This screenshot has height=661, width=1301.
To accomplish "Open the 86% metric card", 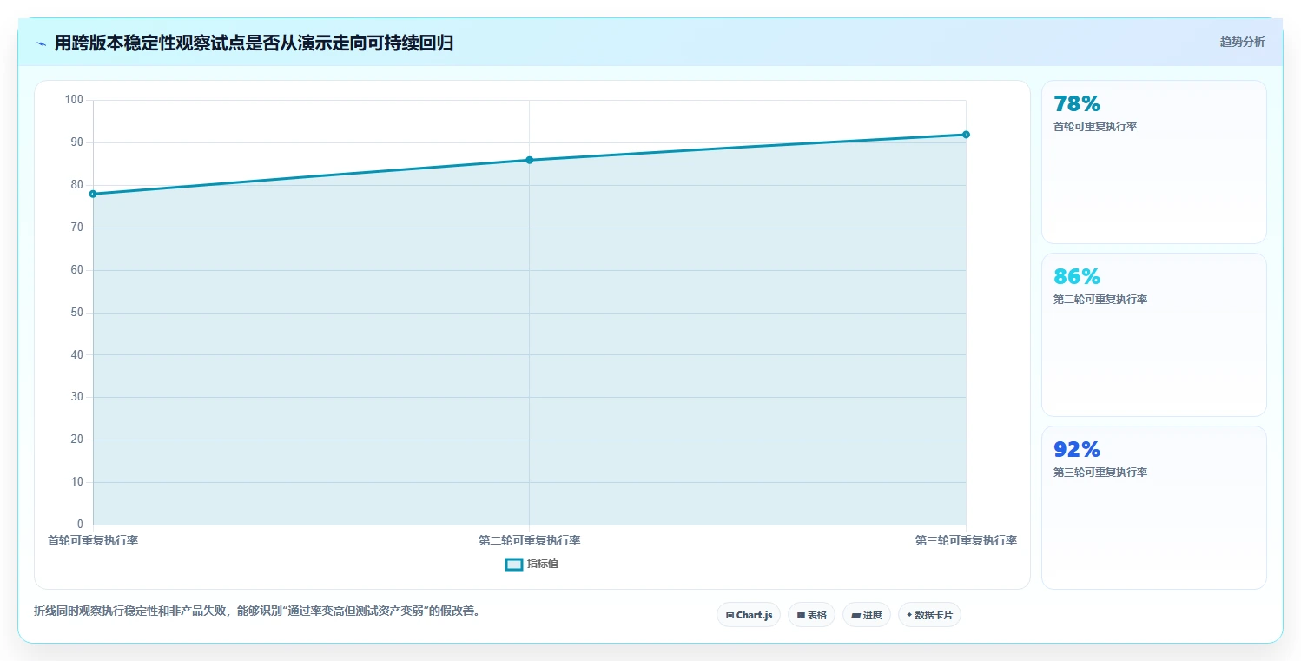I will (x=1153, y=334).
